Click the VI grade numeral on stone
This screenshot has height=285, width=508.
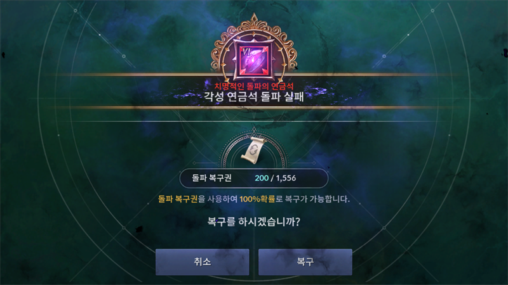tap(246, 51)
